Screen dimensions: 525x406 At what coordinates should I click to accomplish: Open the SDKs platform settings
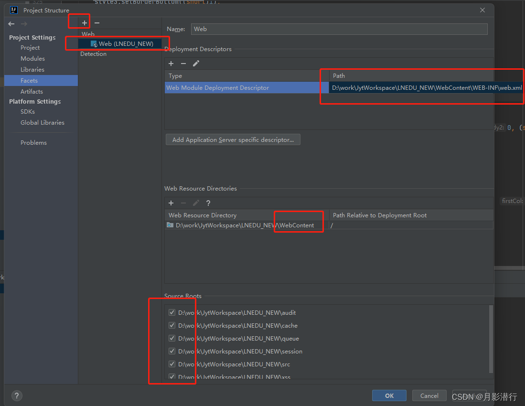tap(27, 111)
